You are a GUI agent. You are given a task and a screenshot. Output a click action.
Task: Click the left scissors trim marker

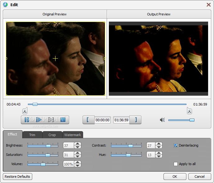(x=25, y=111)
